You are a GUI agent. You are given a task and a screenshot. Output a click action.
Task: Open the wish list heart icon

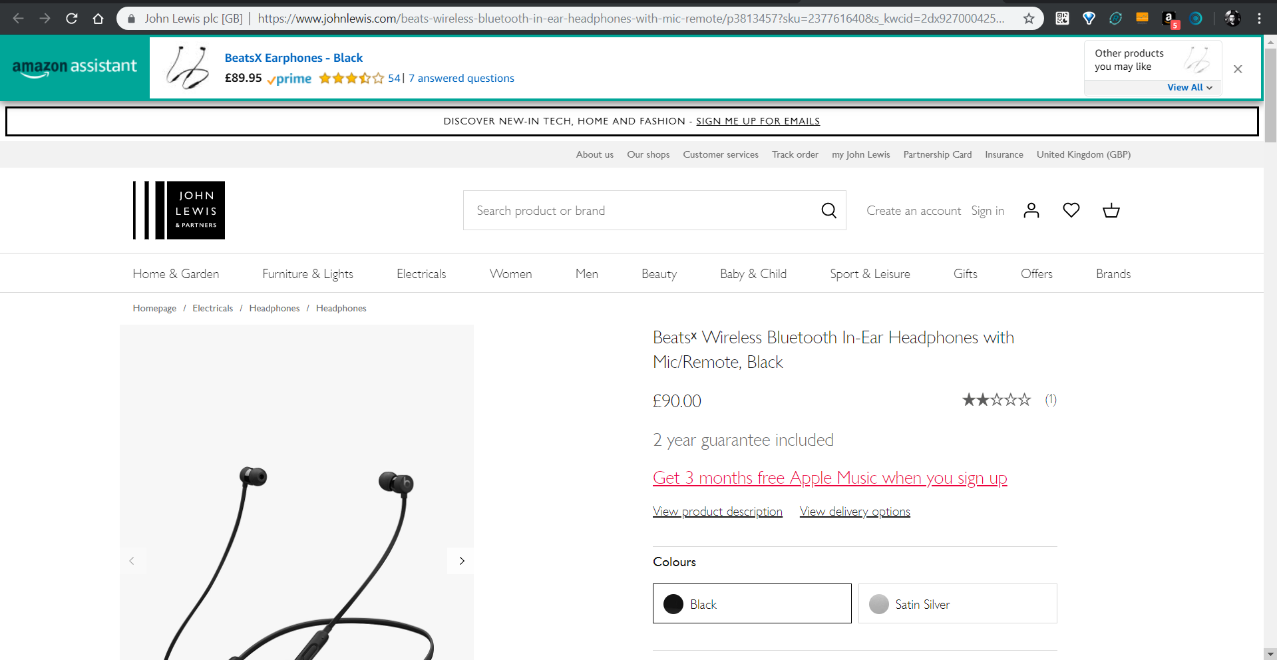coord(1071,210)
